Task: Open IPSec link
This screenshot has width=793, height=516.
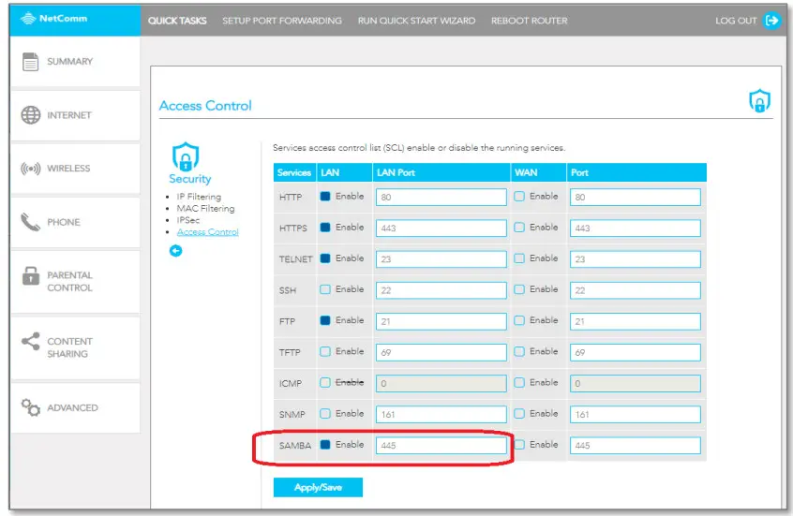Action: (188, 220)
